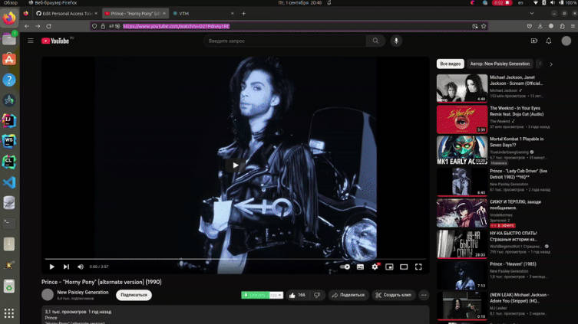Switch to the VTM browser tab

point(203,14)
